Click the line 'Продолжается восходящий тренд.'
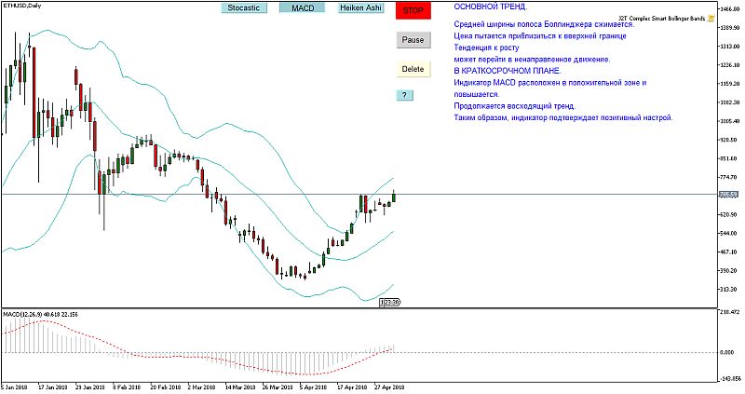The image size is (745, 394). tap(514, 106)
